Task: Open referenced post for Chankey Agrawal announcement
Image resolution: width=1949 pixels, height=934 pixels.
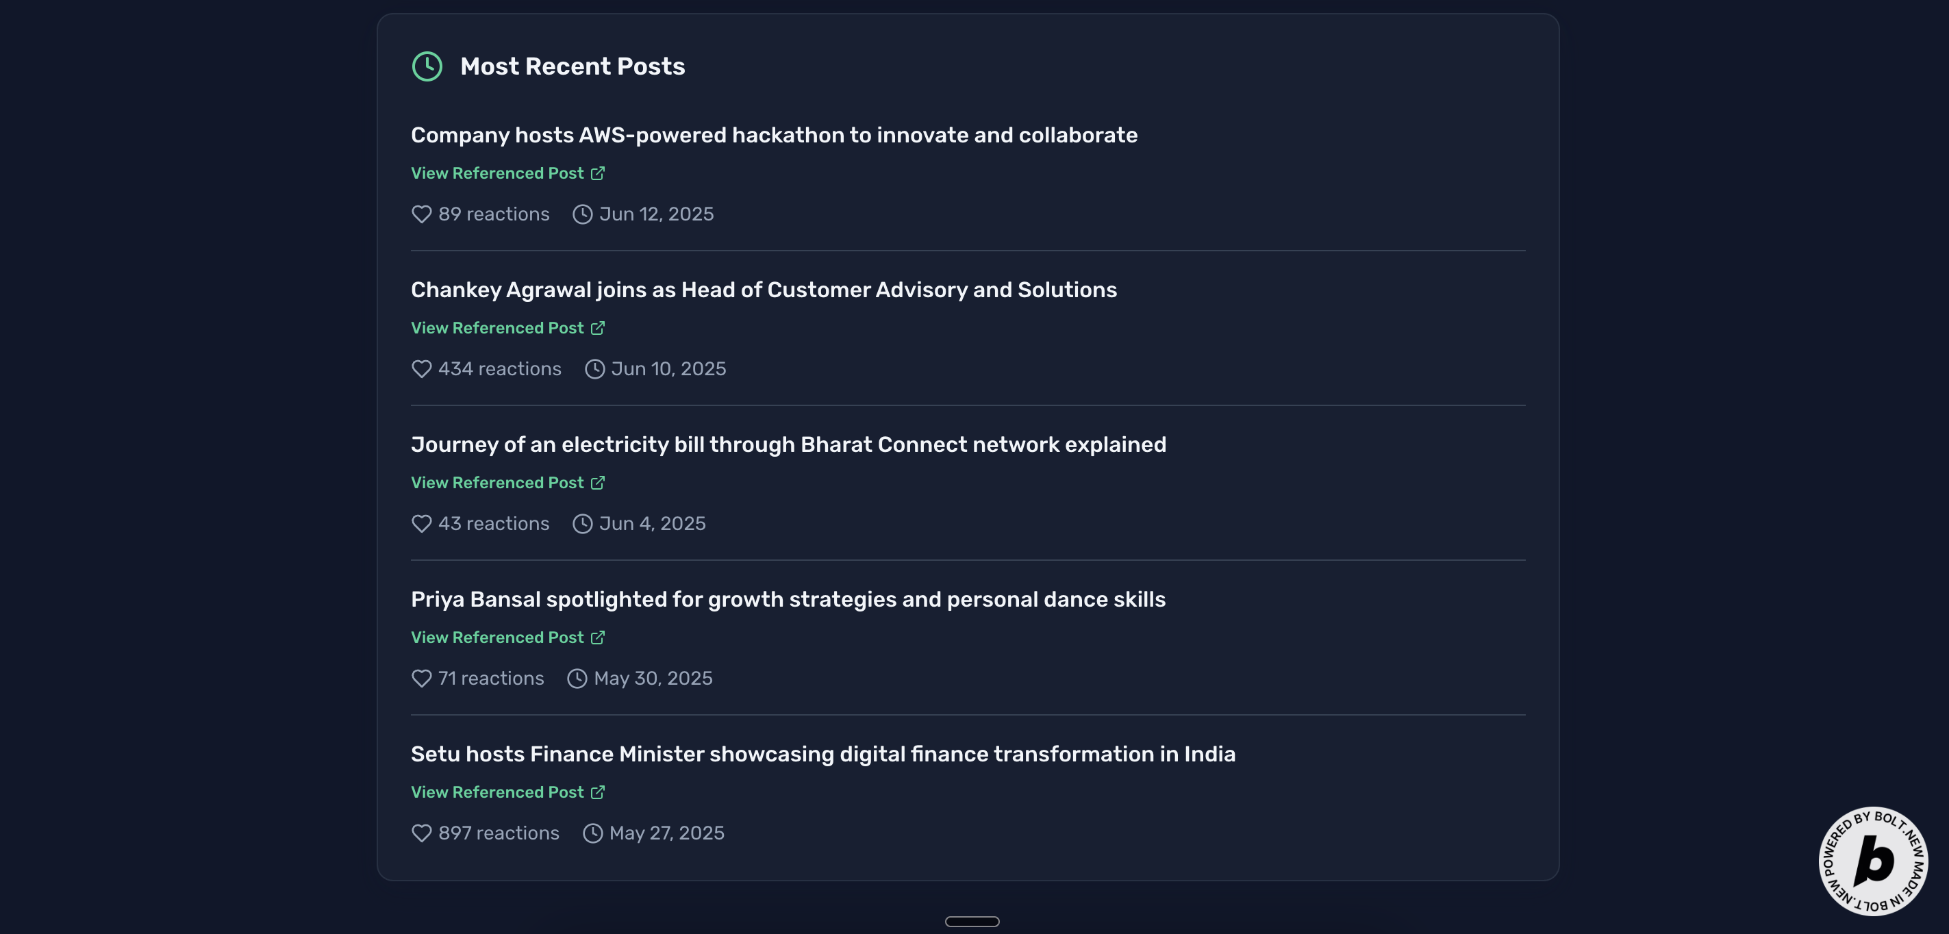Action: (x=497, y=328)
